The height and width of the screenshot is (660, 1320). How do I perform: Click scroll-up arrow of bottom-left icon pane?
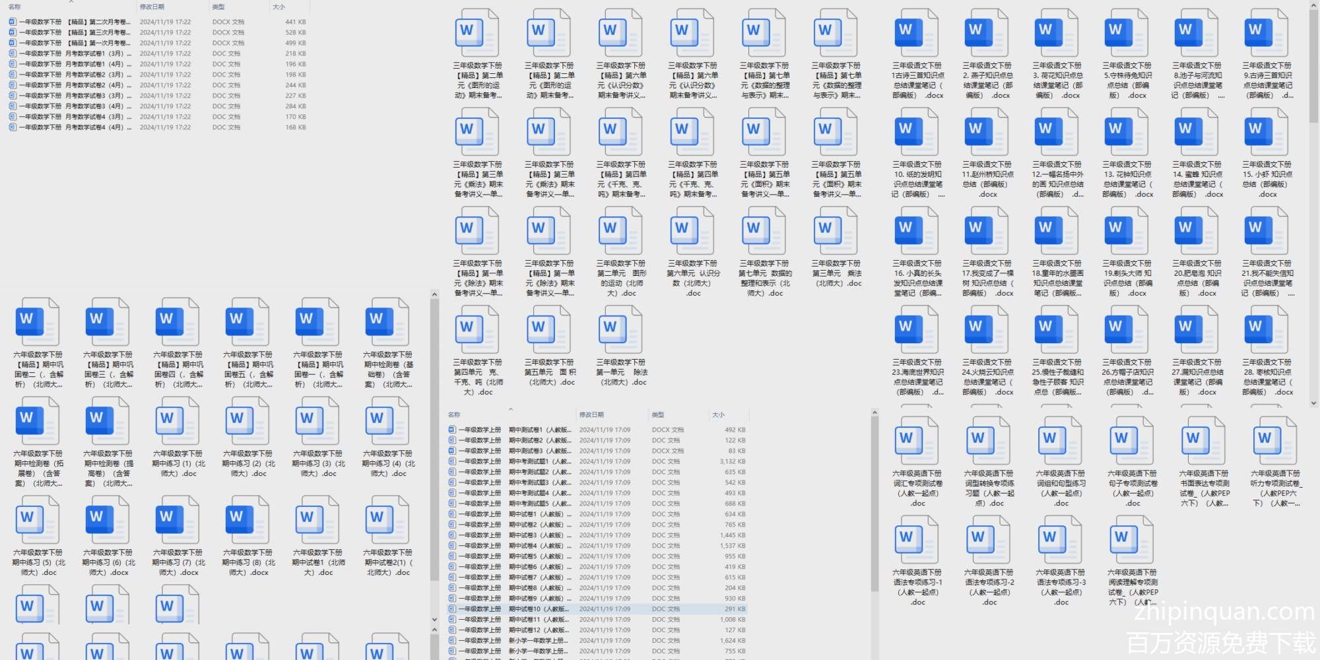(434, 294)
